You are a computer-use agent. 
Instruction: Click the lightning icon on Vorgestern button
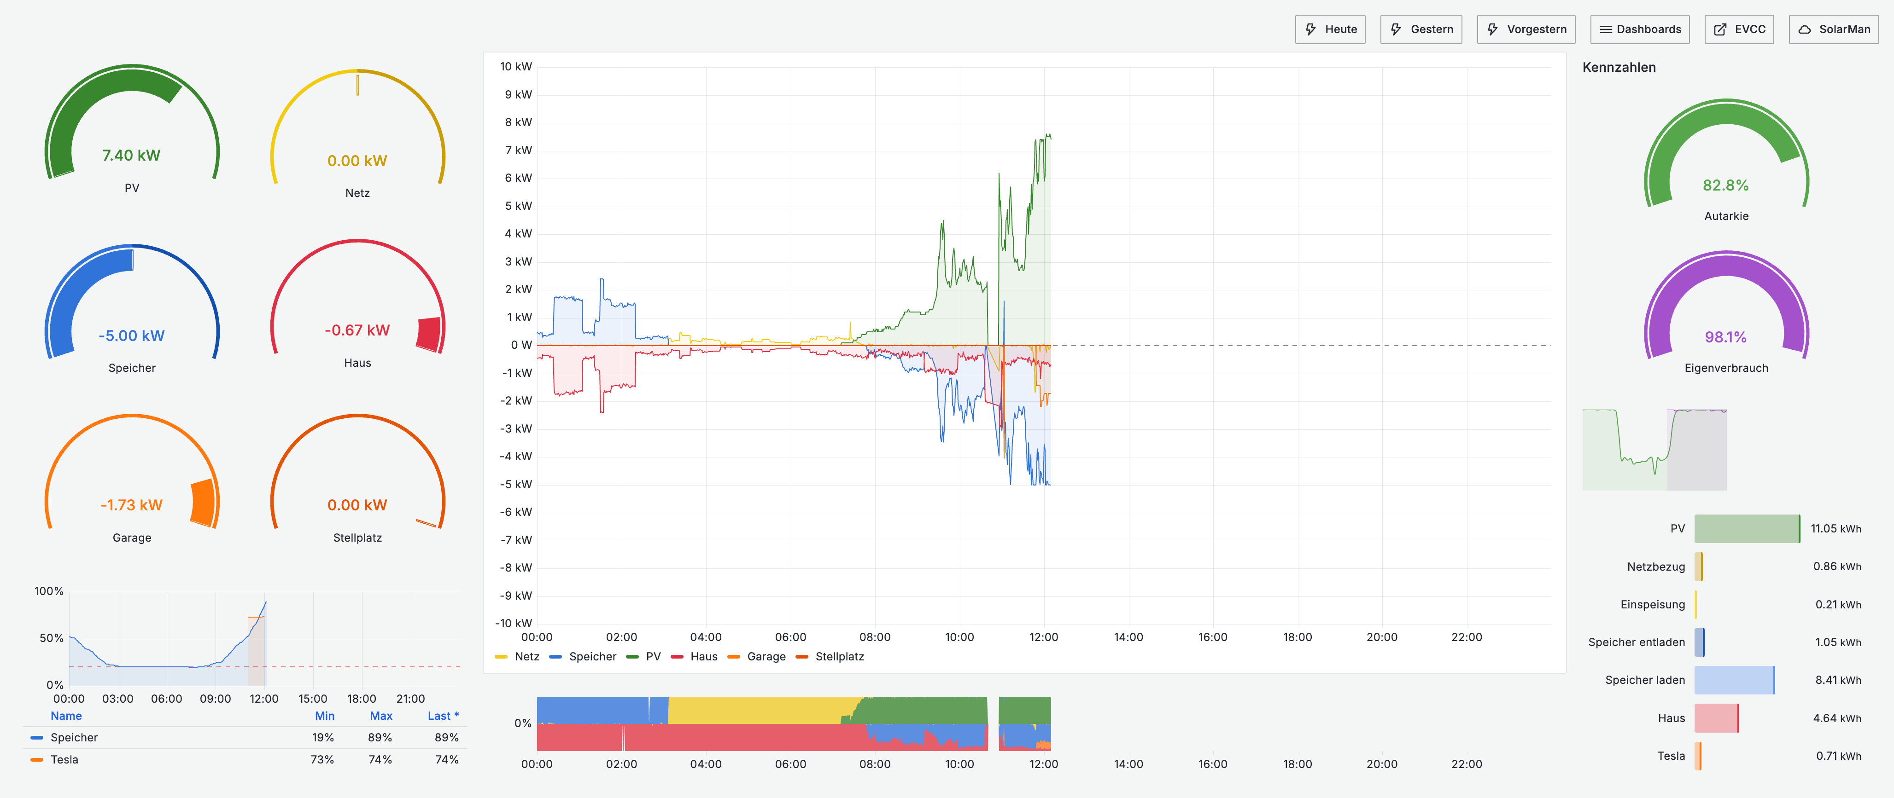1492,29
